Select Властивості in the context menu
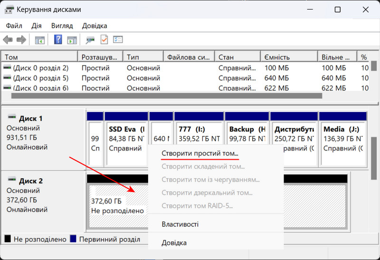This screenshot has height=260, width=380. point(180,224)
